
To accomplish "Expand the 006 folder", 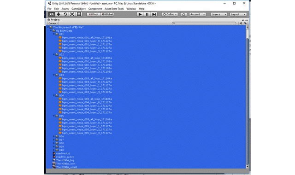I will 54,136.
